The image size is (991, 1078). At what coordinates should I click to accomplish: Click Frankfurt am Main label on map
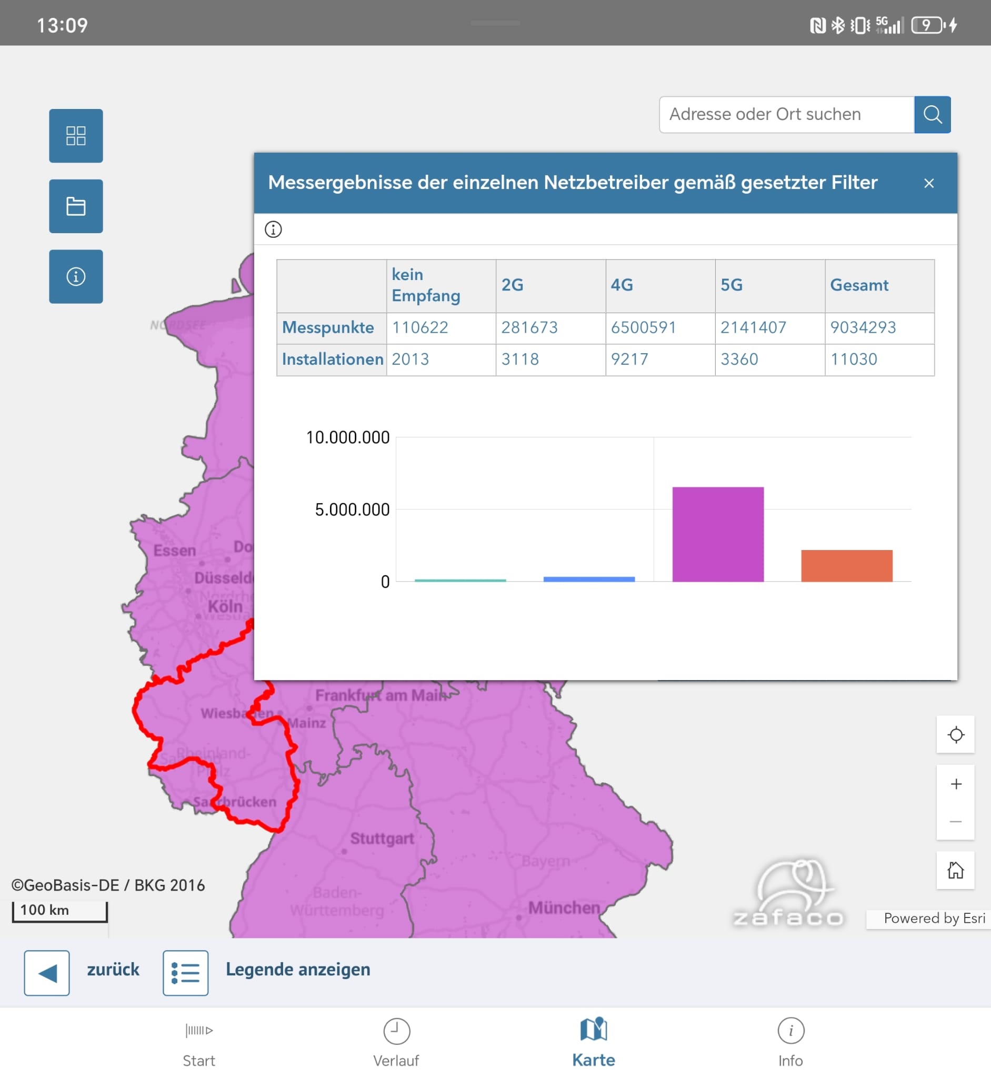(x=381, y=696)
